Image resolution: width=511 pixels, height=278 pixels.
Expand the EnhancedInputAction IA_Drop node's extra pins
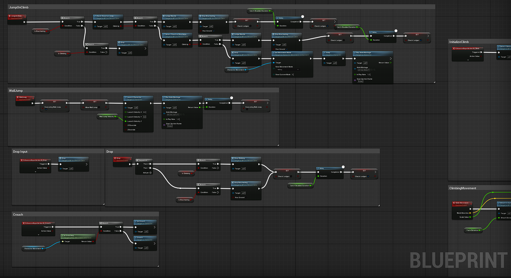click(35, 171)
